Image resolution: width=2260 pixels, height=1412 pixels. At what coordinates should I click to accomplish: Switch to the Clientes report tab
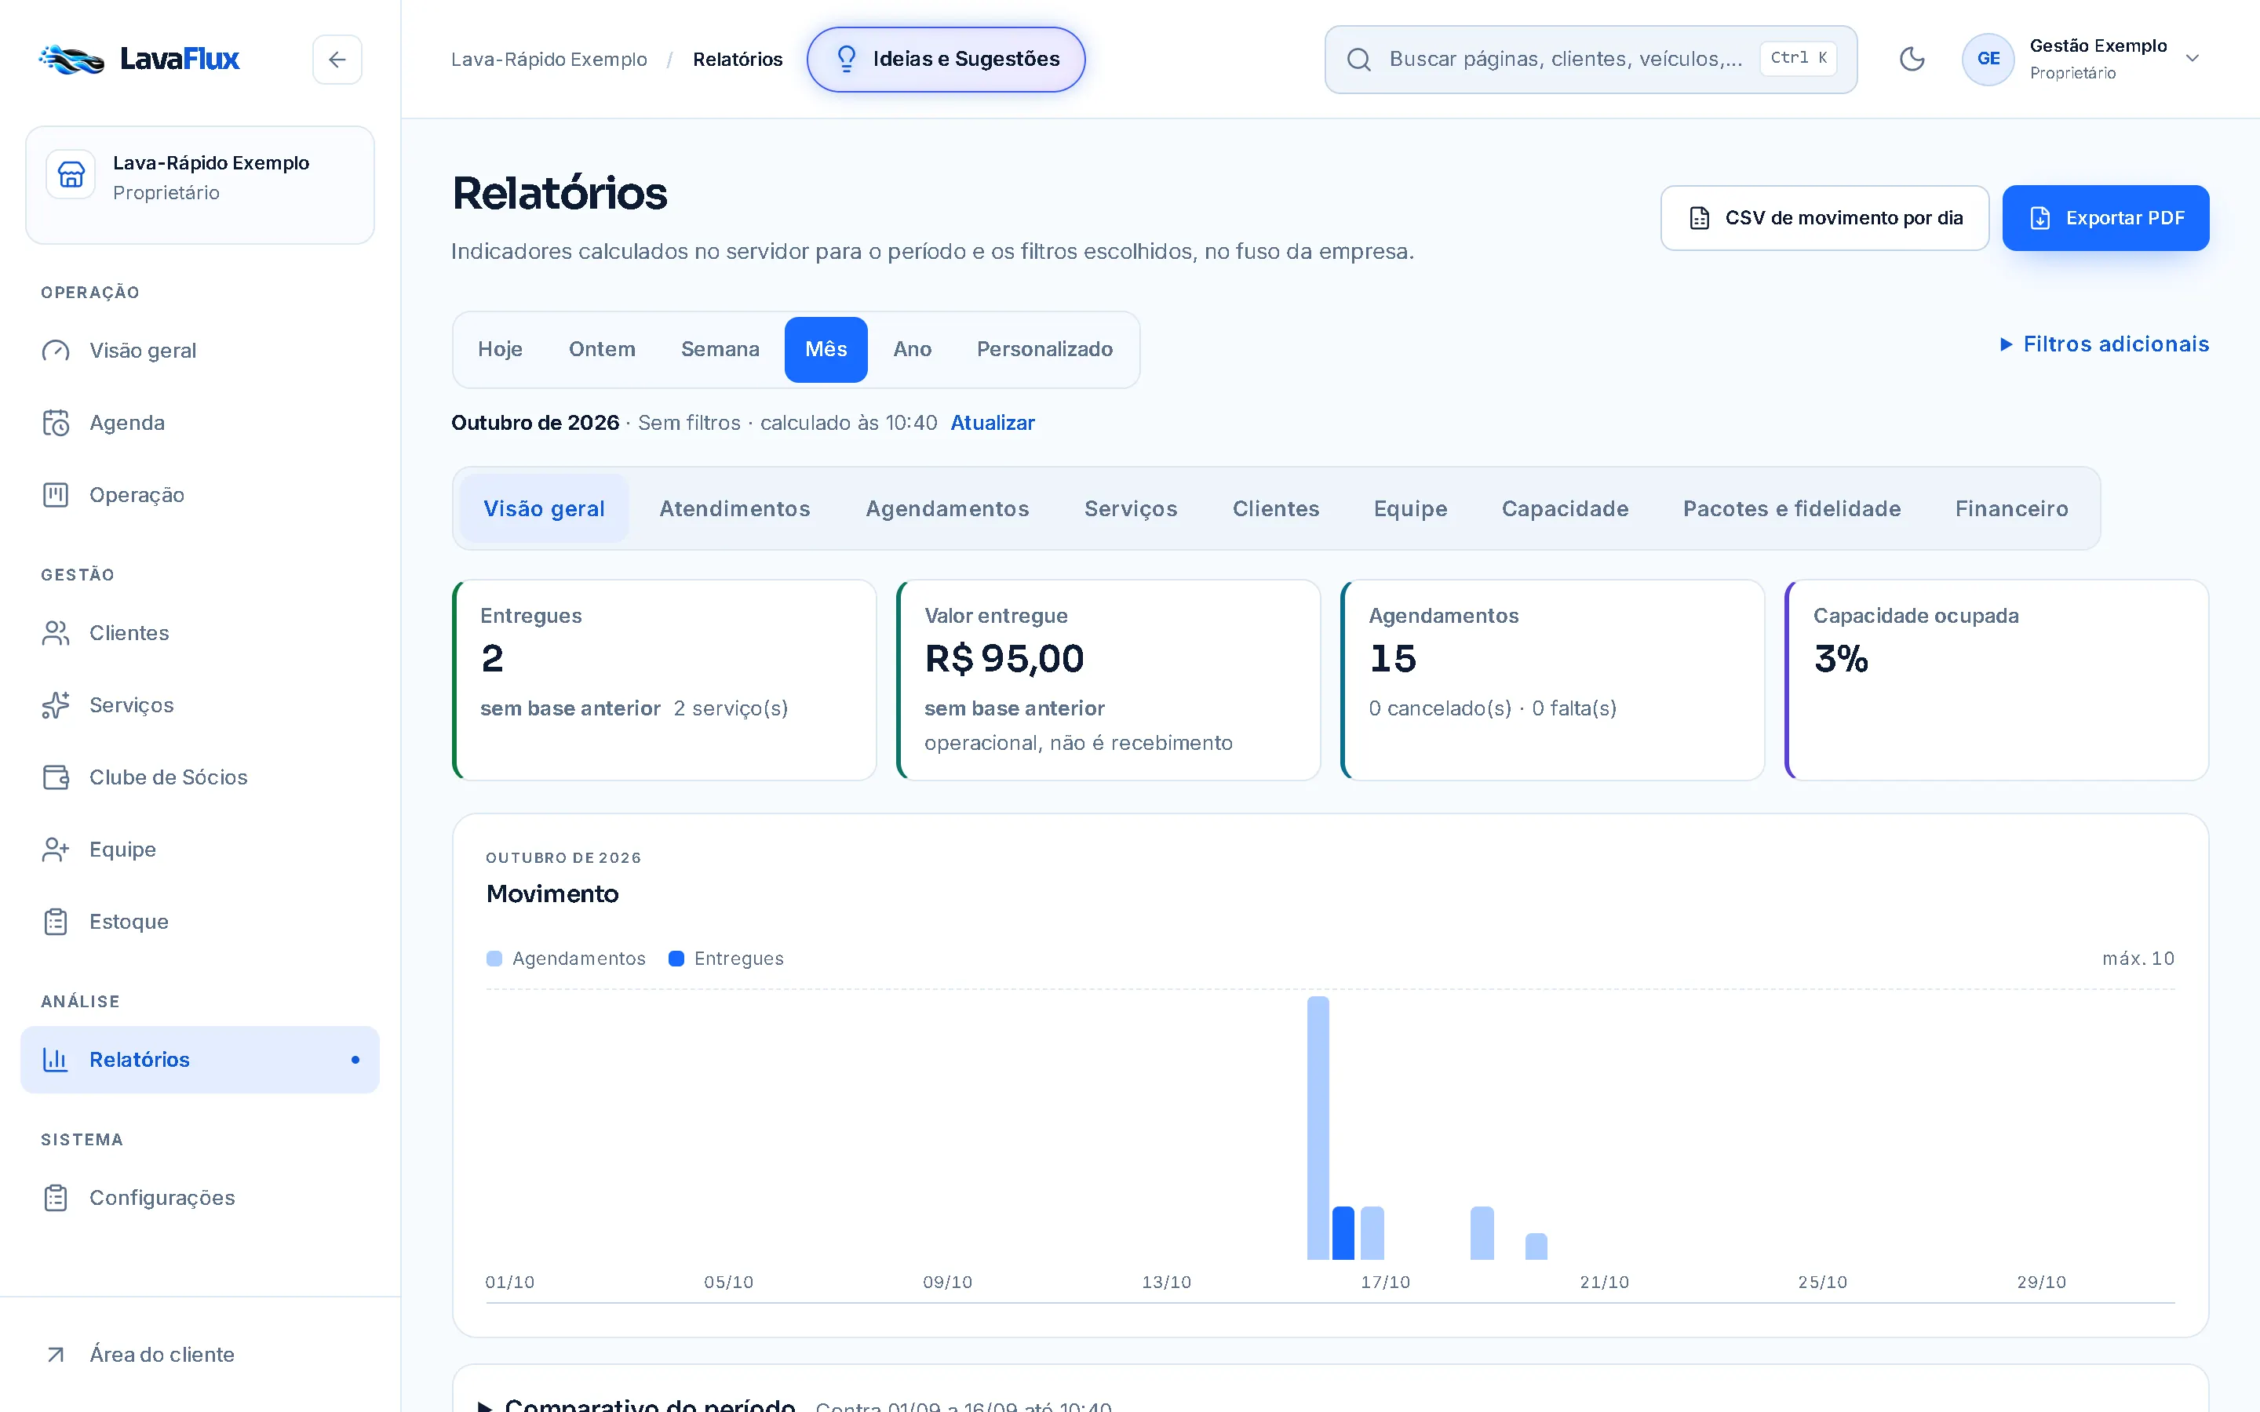(1276, 509)
